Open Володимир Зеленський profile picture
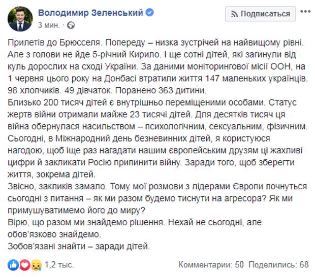The width and height of the screenshot is (315, 277). pyautogui.click(x=20, y=19)
